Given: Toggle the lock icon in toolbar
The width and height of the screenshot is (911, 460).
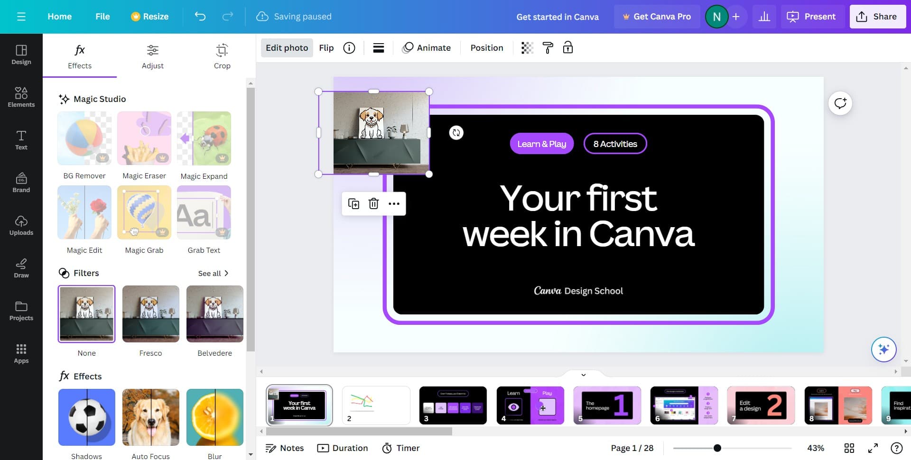Looking at the screenshot, I should (568, 48).
